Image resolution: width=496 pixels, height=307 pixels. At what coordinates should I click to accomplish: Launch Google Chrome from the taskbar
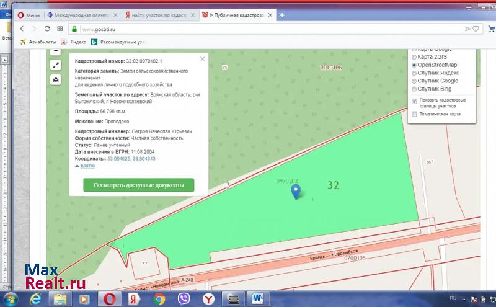point(159,299)
